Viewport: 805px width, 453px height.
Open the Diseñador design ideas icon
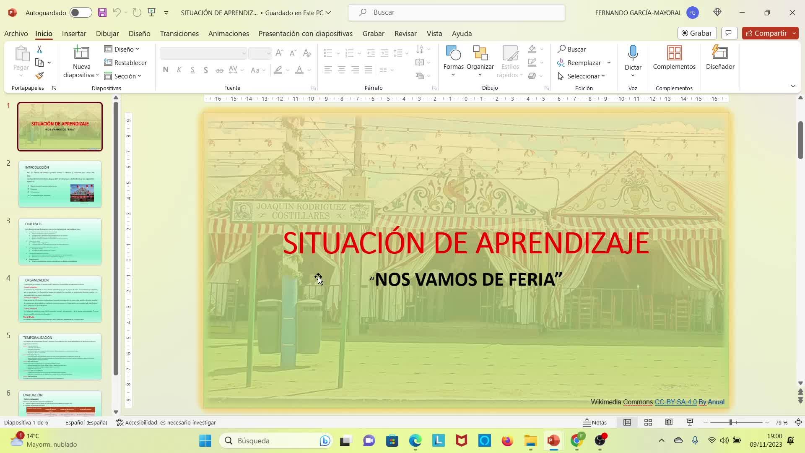click(720, 53)
